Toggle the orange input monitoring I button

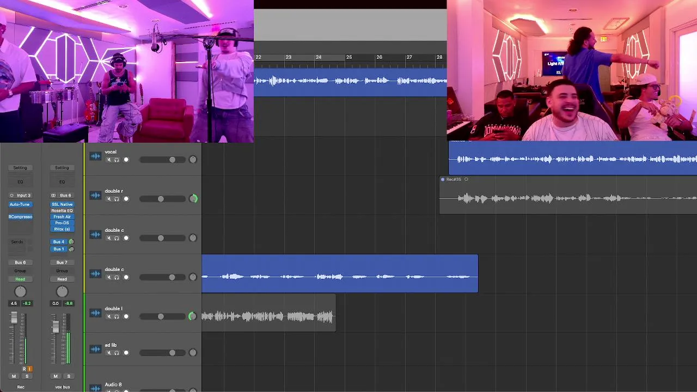[x=30, y=369]
